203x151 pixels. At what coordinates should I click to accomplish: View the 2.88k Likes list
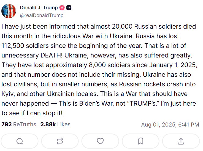[55, 124]
